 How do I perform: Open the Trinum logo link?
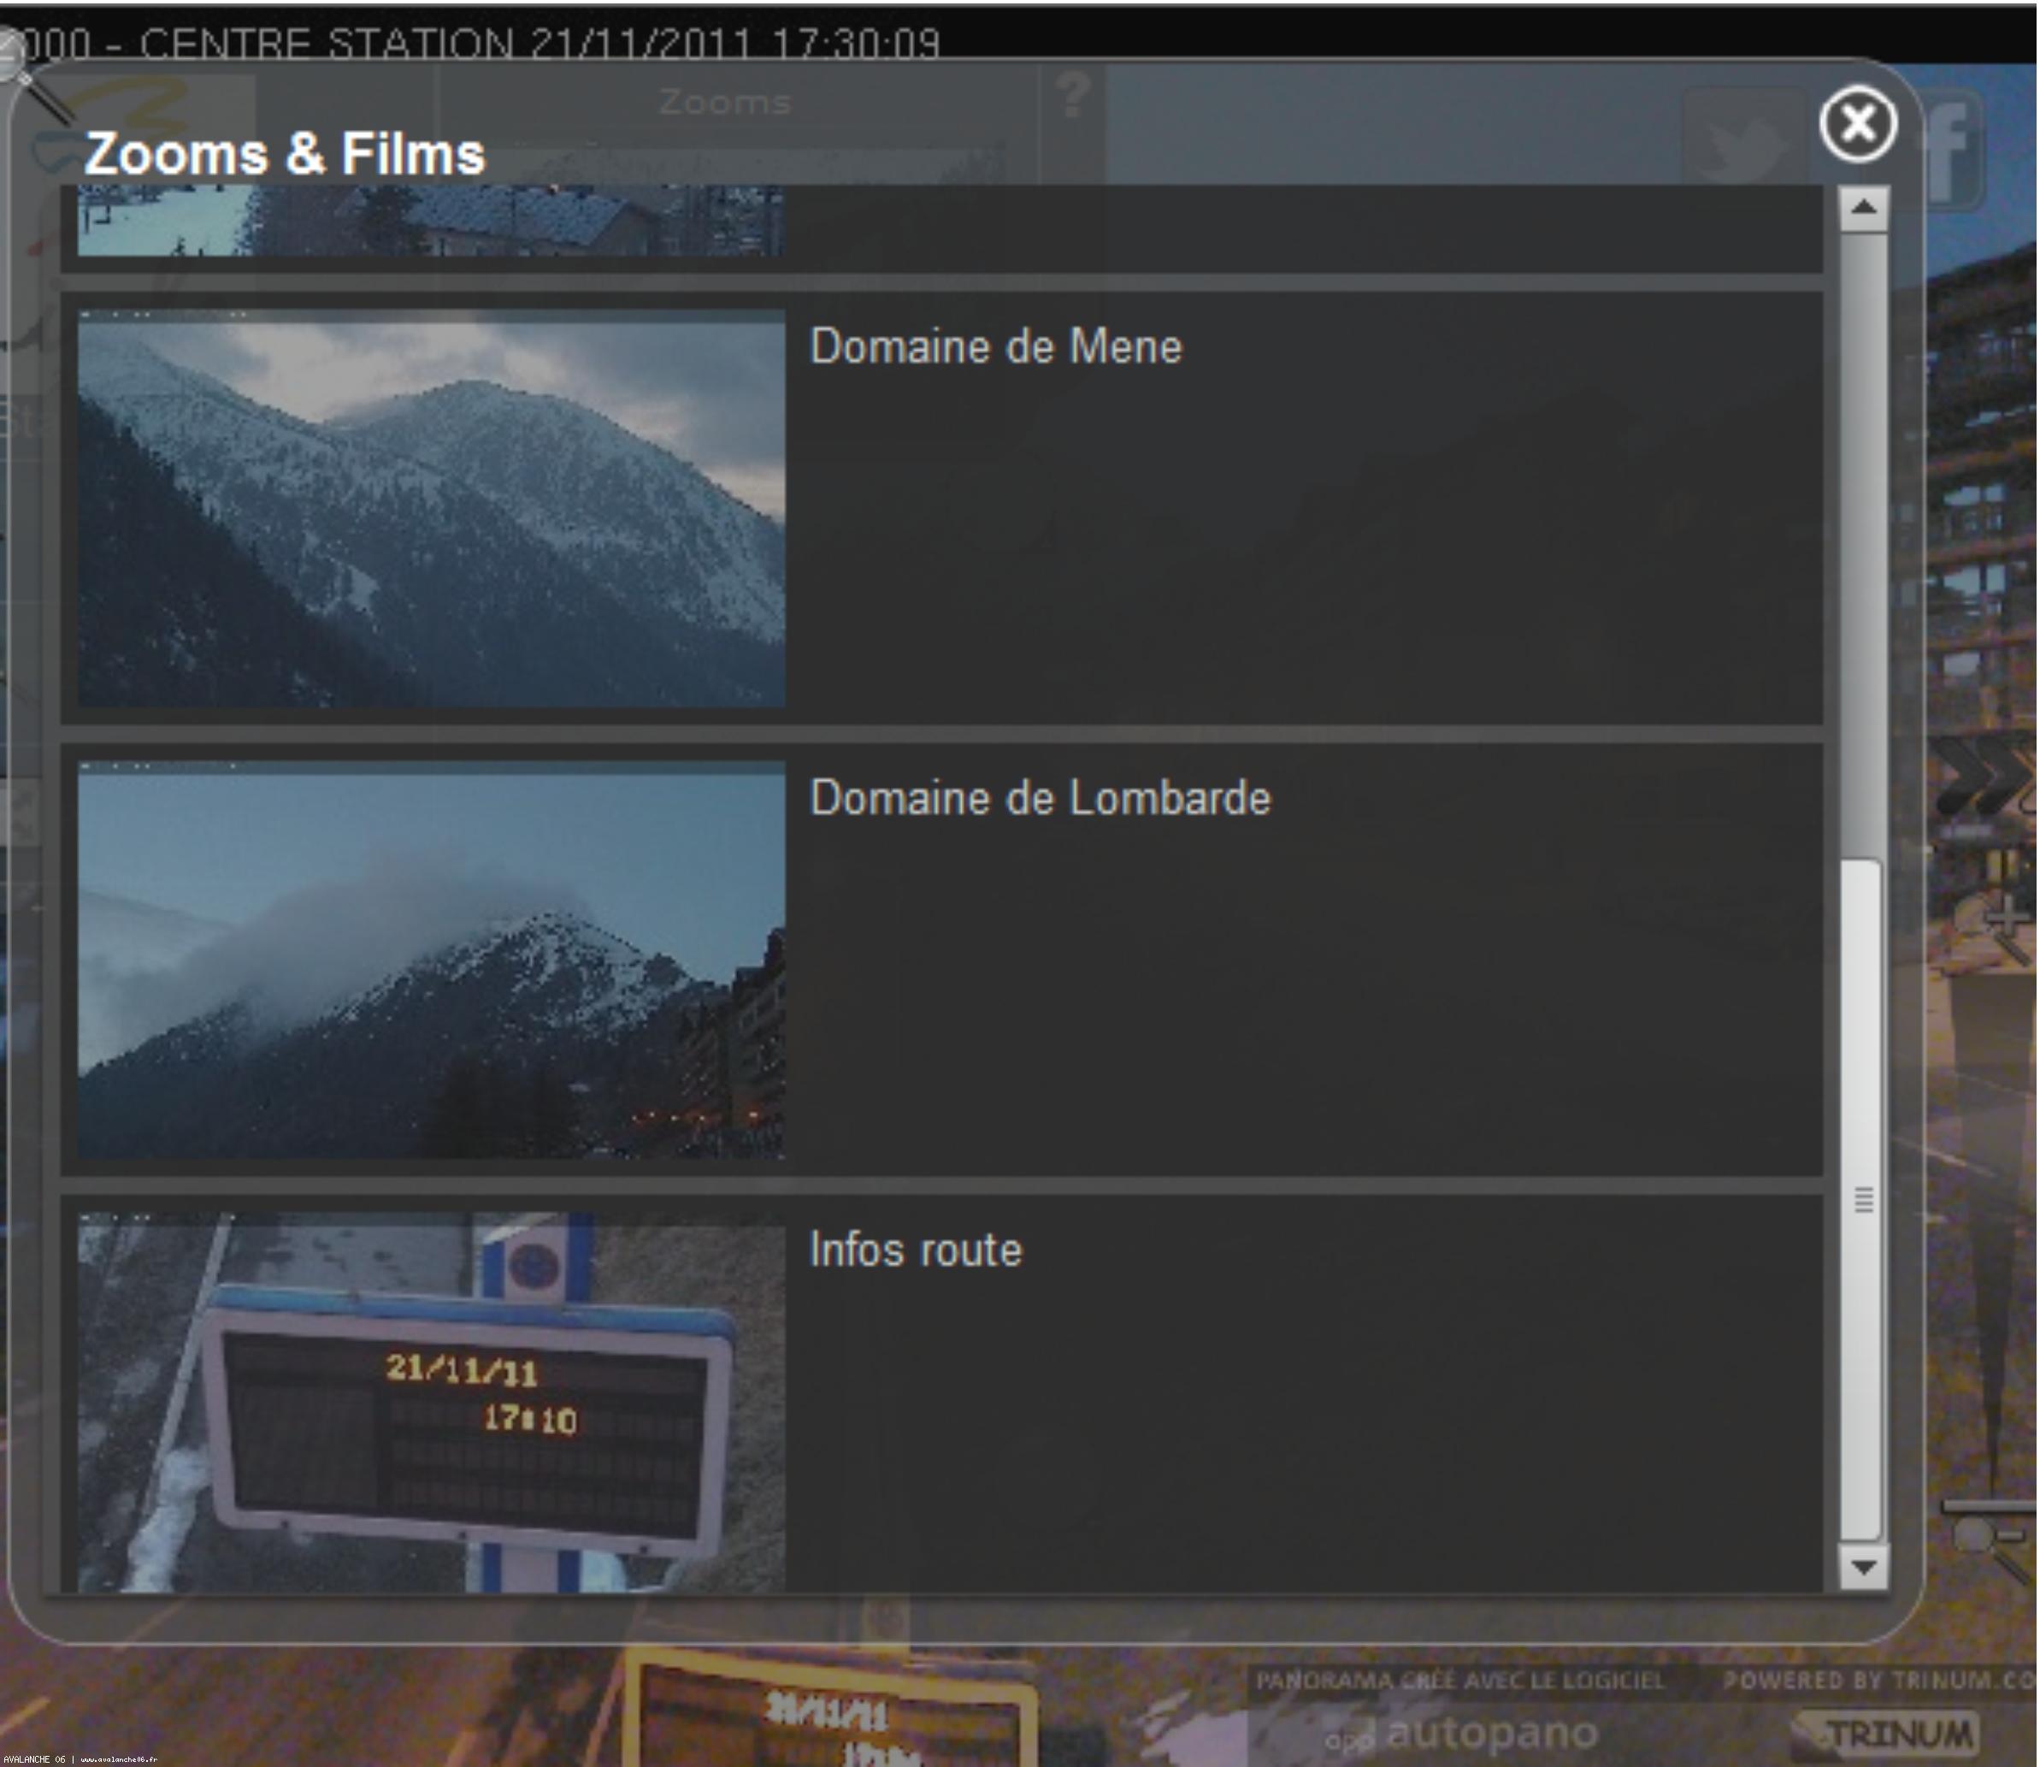[x=1887, y=1734]
